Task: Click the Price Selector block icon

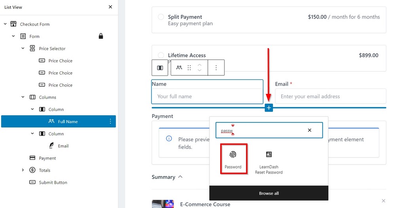Action: pyautogui.click(x=32, y=48)
